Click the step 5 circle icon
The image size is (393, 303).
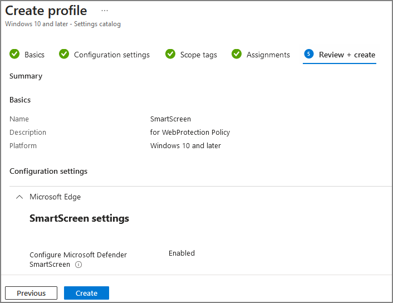309,53
